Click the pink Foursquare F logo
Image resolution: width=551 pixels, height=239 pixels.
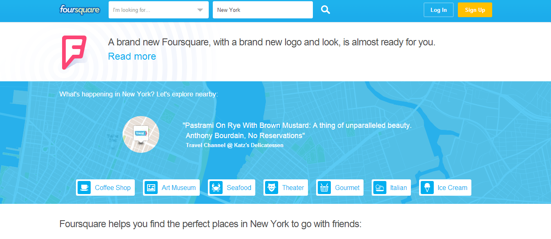click(x=74, y=52)
